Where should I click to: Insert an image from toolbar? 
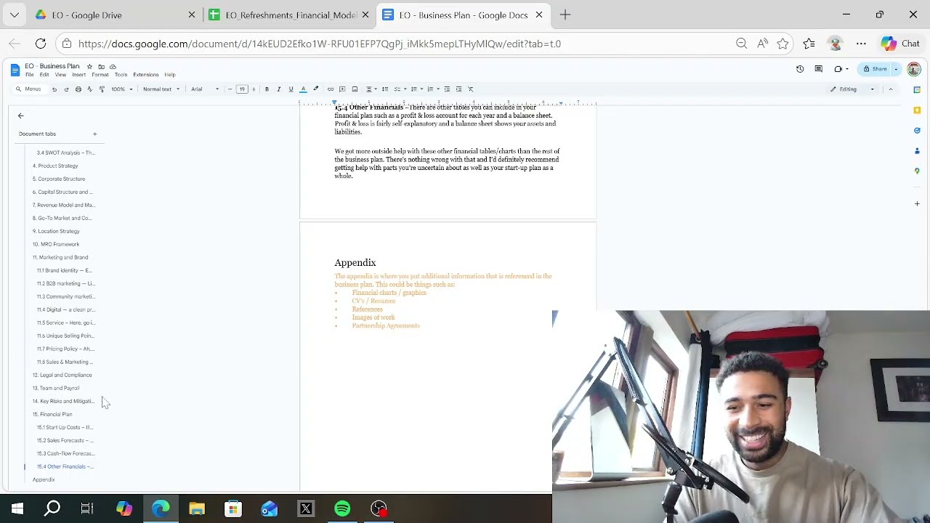[355, 89]
